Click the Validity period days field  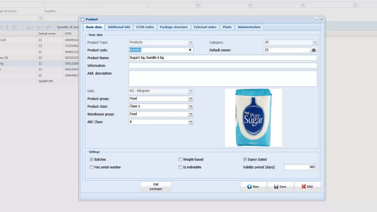[x=300, y=167]
